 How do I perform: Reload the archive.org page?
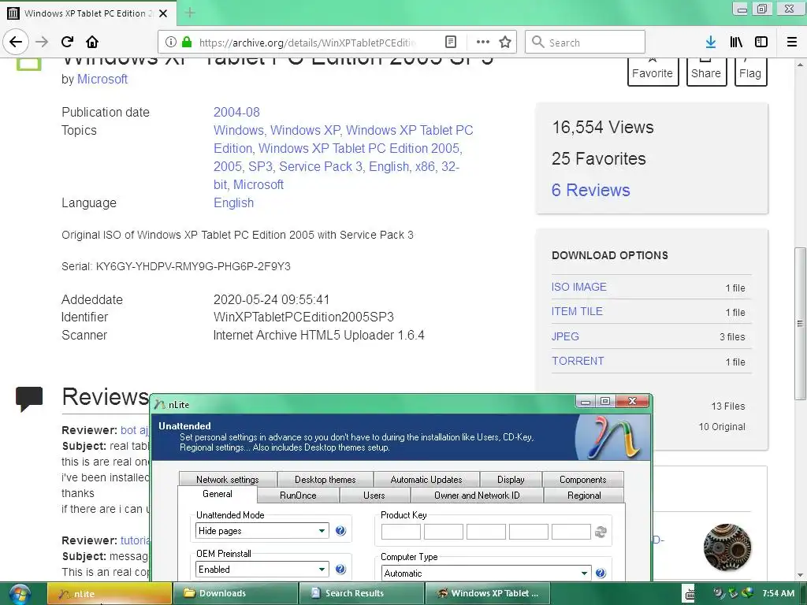(x=68, y=42)
